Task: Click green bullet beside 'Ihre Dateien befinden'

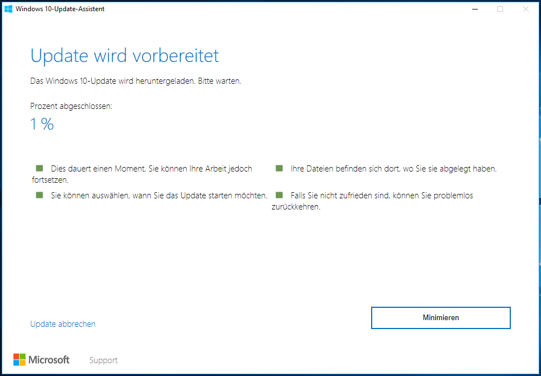Action: (x=279, y=168)
